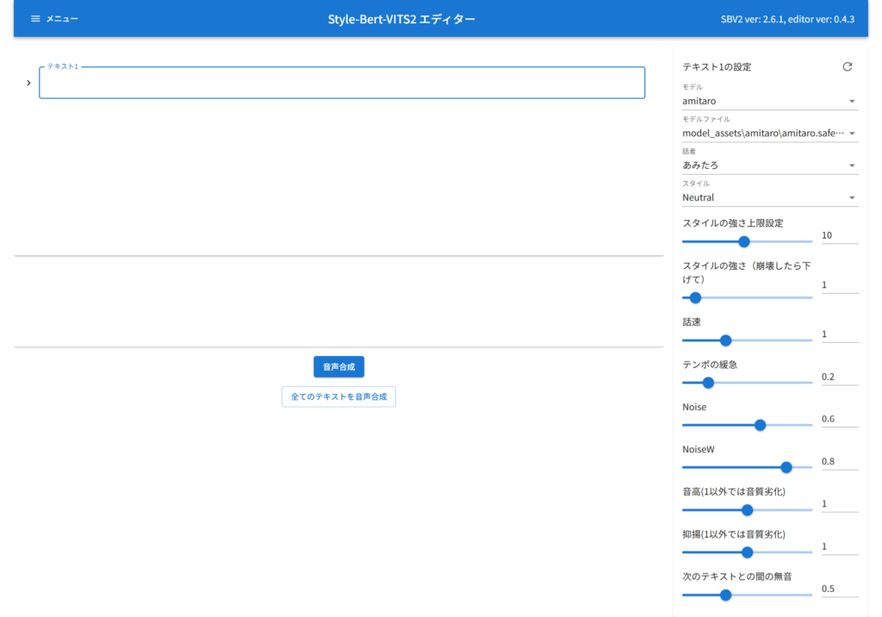Screen dimensions: 882x617
Task: Expand the テキスト1 row chevron
Action: [x=28, y=83]
